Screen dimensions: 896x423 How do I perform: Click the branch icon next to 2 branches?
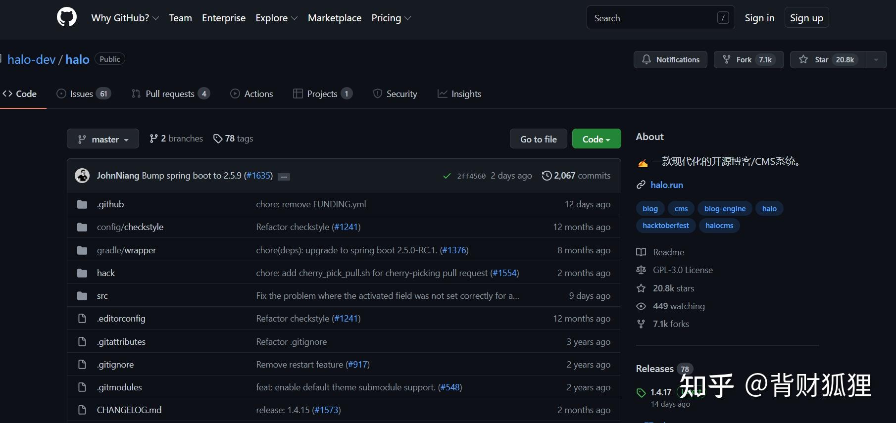(x=154, y=139)
